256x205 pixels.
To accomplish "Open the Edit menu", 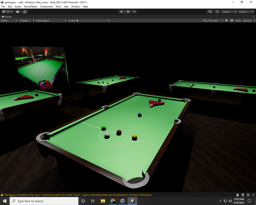I will coord(10,7).
